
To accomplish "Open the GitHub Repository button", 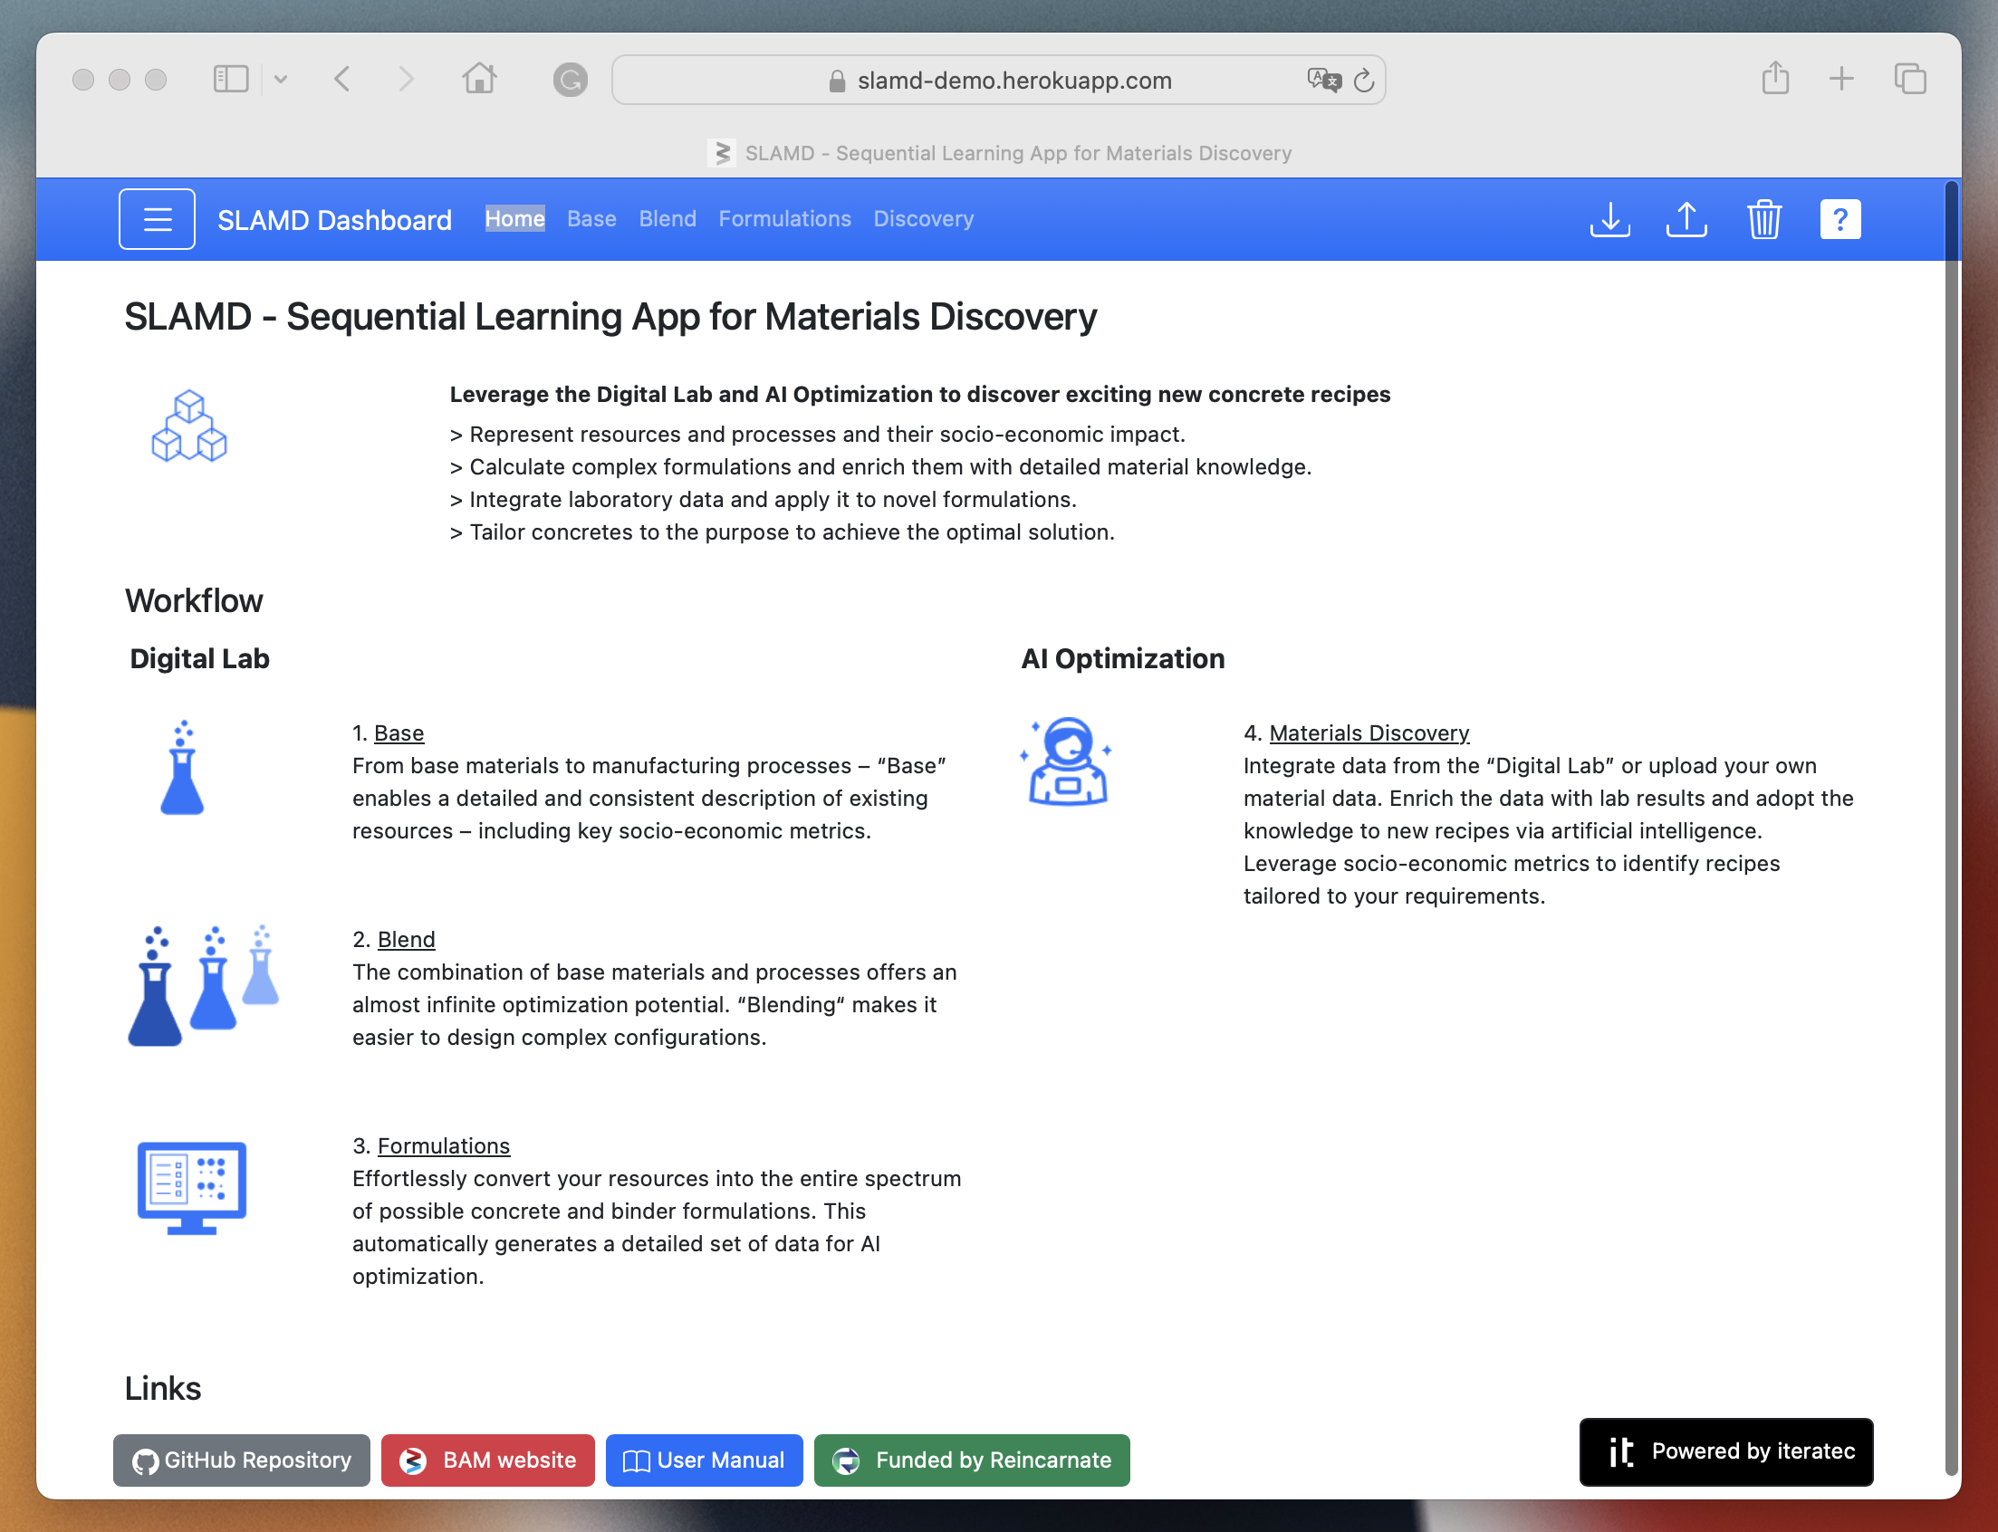I will pos(242,1460).
